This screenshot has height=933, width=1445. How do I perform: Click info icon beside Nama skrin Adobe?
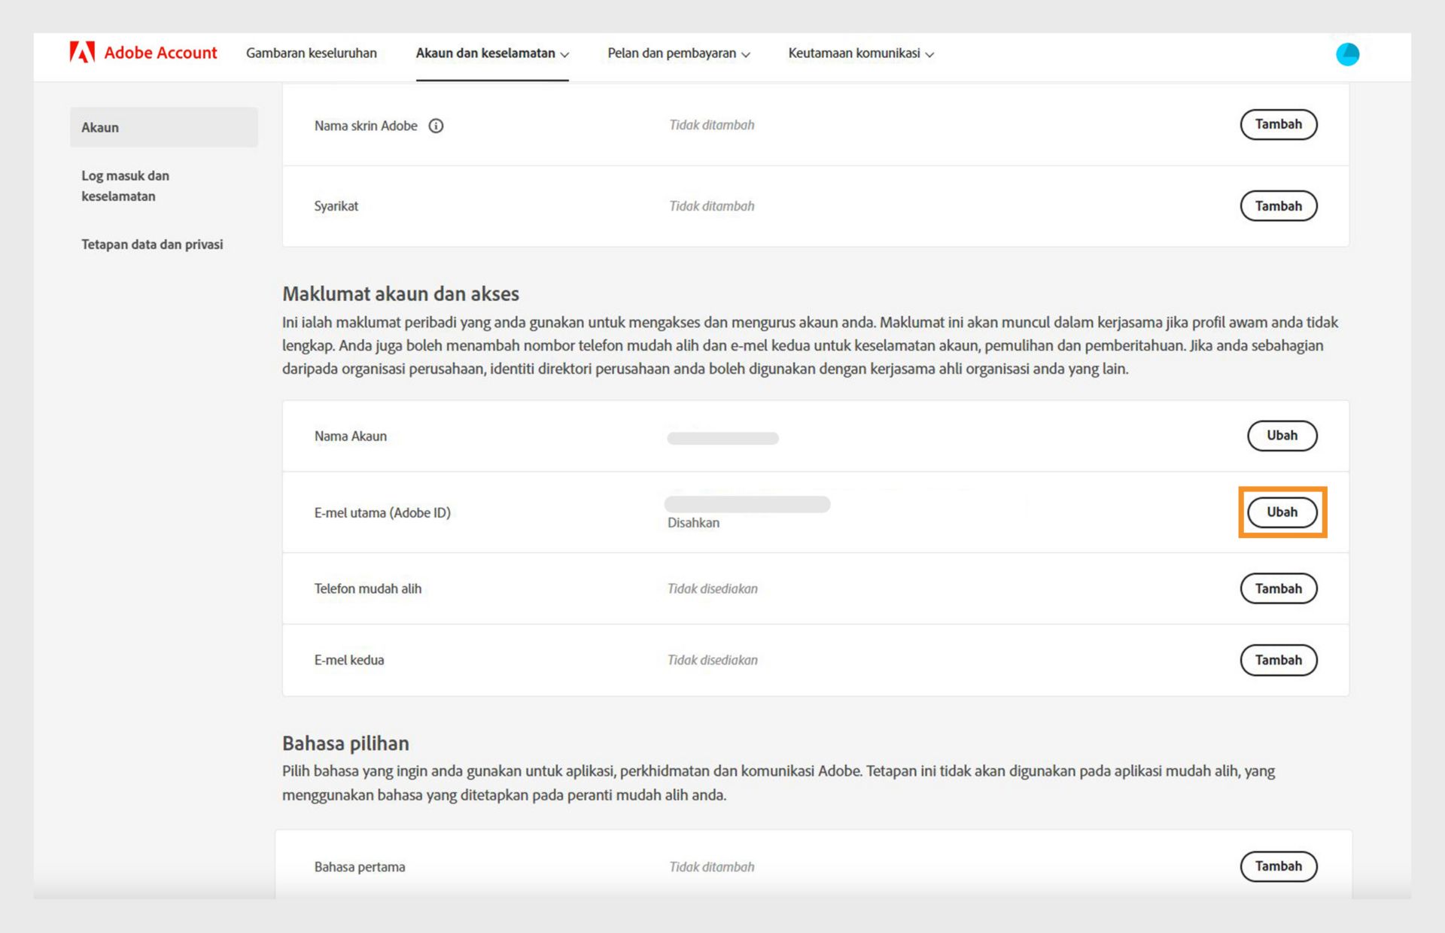(436, 126)
